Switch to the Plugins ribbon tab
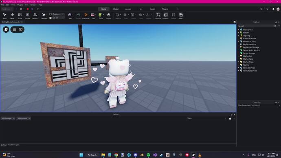 point(165,9)
